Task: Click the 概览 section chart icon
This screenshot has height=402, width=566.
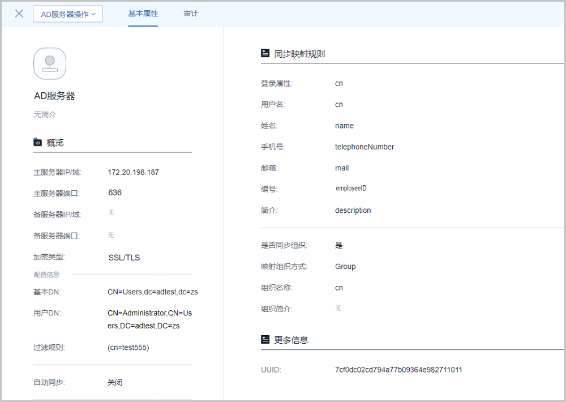Action: click(38, 142)
